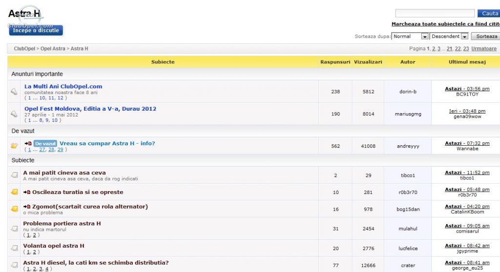Image resolution: width=500 pixels, height=272 pixels.
Task: Click the status icon for Astra H diesel thread
Action: (x=14, y=265)
